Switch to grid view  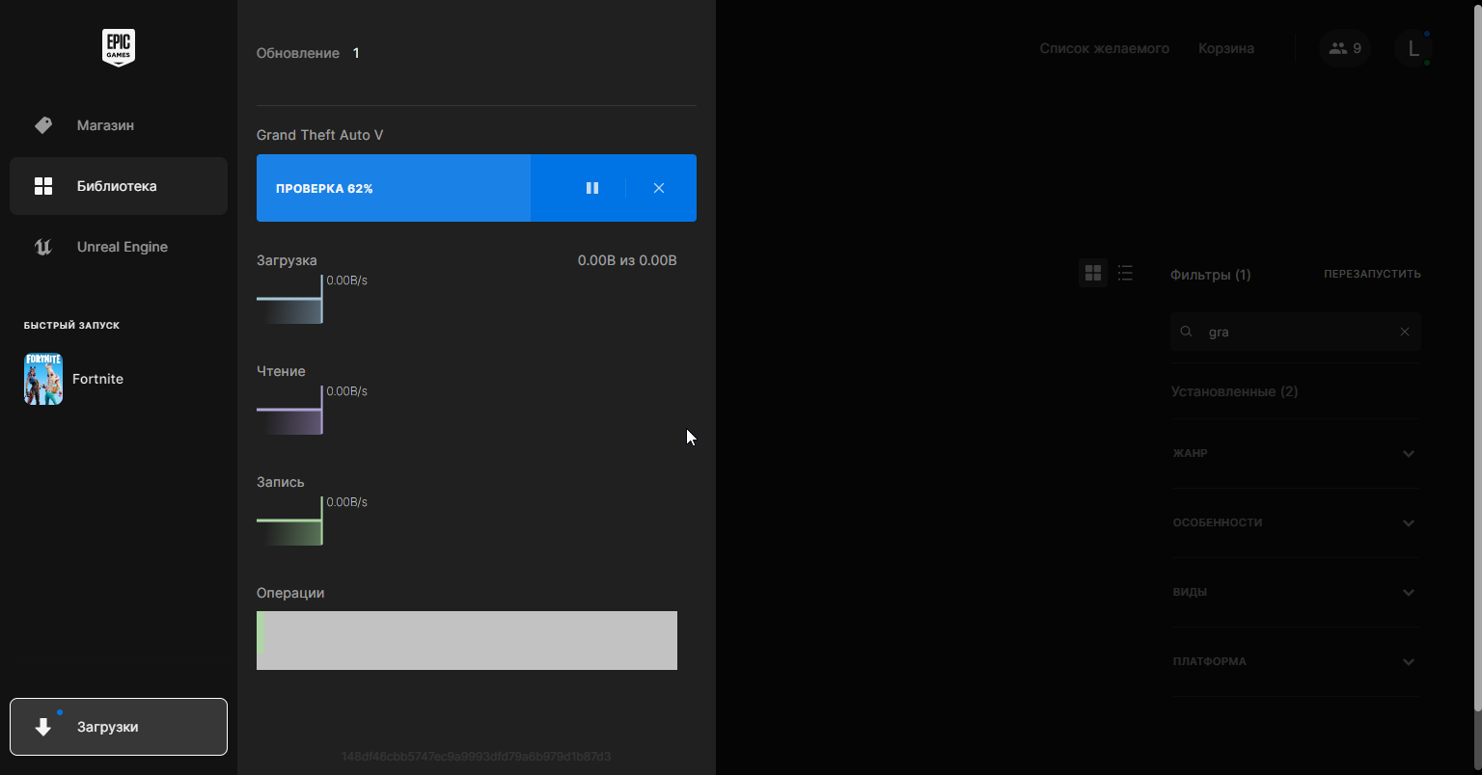[x=1093, y=274]
